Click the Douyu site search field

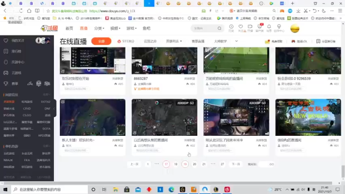tap(204, 28)
